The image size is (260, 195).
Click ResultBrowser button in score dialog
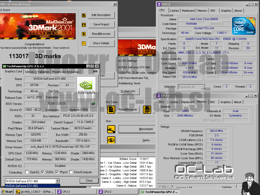pyautogui.click(x=101, y=34)
